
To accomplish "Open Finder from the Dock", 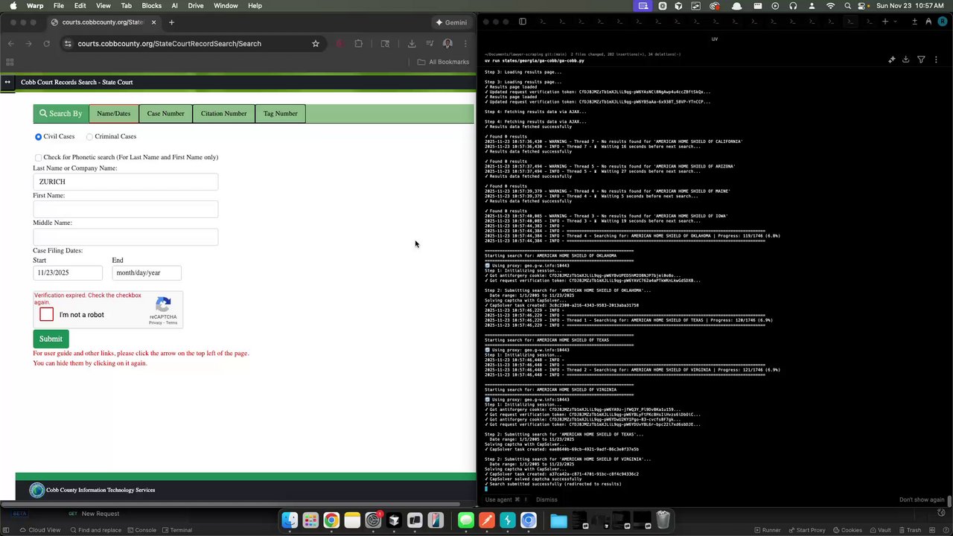I will click(290, 520).
